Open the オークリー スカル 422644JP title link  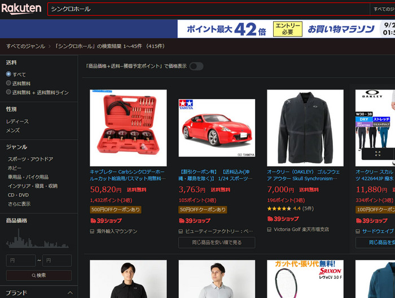point(375,175)
